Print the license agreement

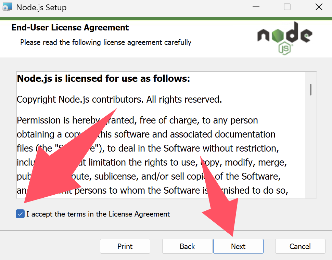tap(125, 246)
